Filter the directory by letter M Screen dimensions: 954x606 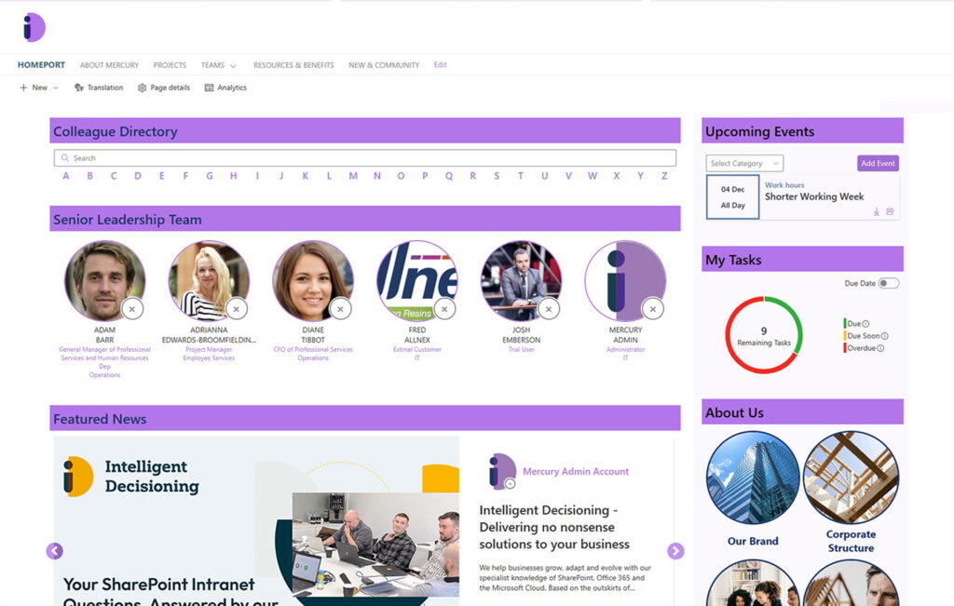tap(353, 176)
